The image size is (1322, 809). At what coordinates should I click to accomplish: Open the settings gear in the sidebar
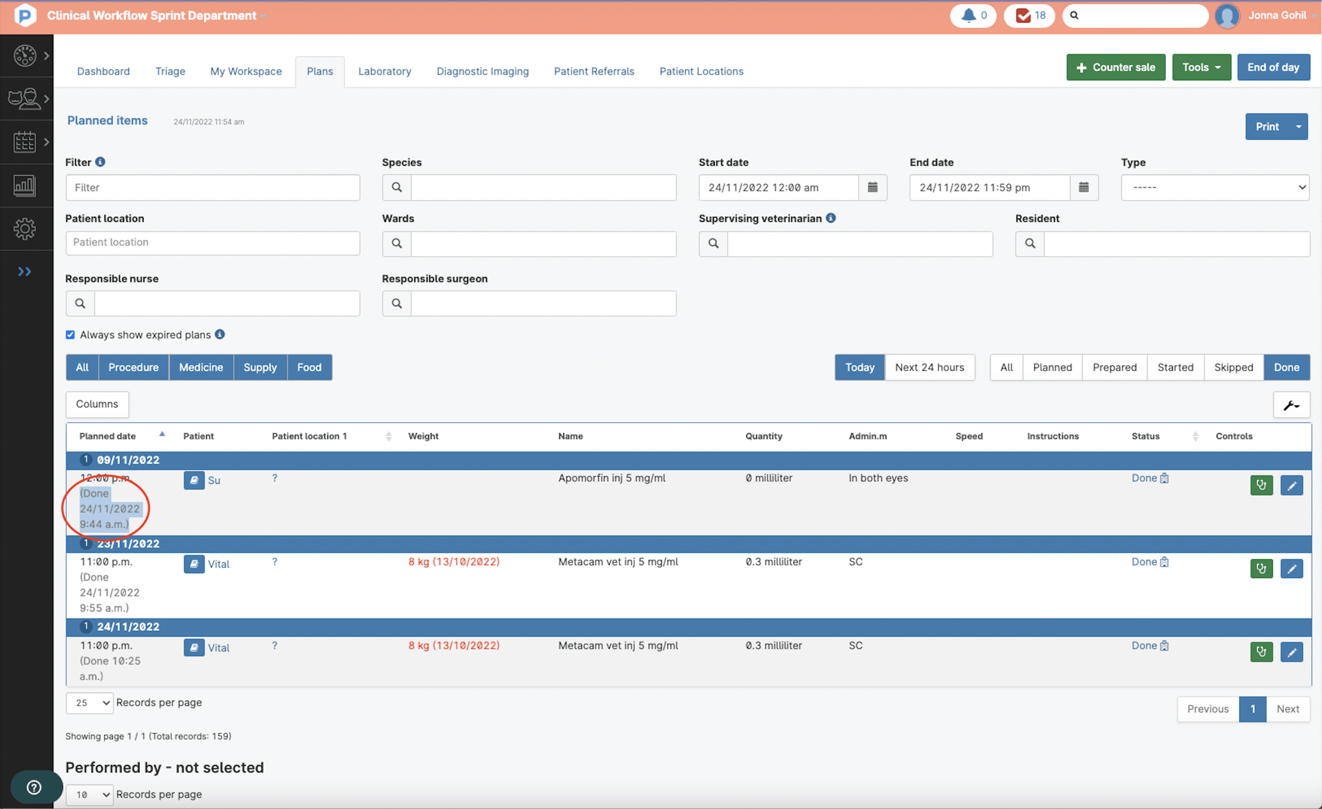tap(25, 228)
